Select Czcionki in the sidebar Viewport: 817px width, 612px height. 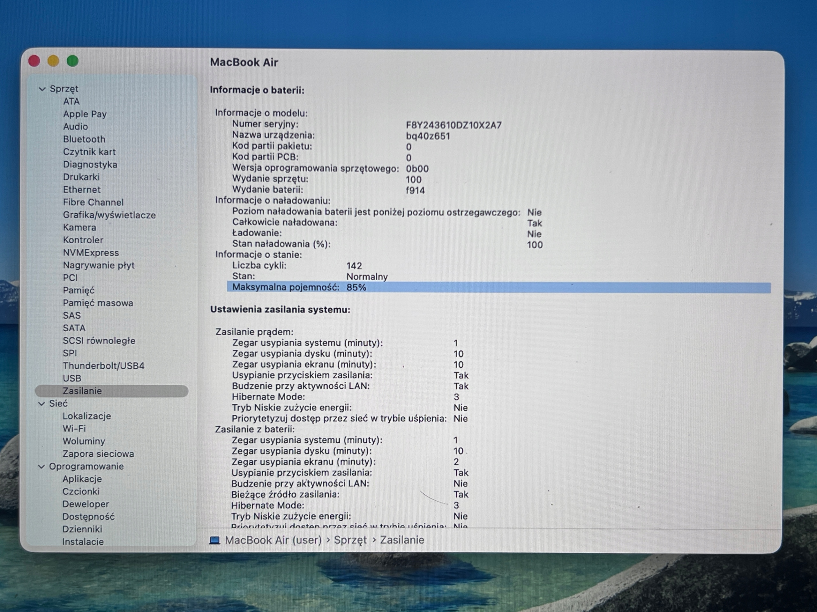pyautogui.click(x=81, y=492)
